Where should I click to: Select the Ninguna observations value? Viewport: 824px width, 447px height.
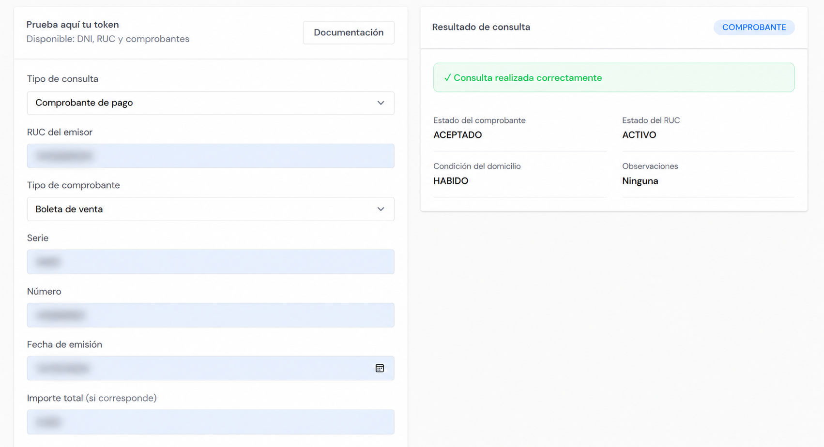[x=640, y=181]
